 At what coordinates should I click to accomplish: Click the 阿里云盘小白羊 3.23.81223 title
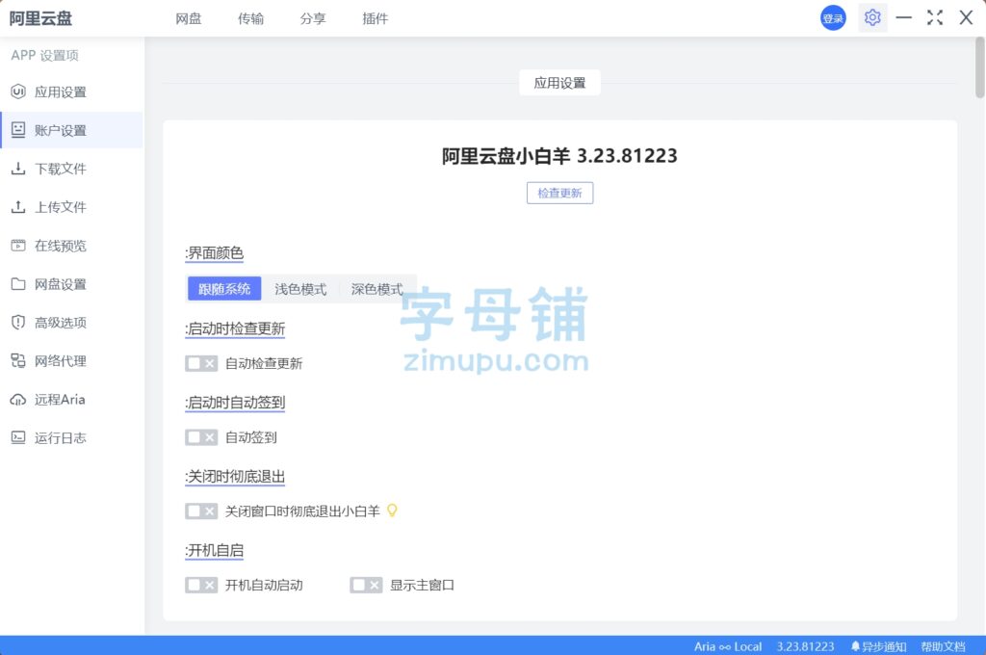coord(559,155)
